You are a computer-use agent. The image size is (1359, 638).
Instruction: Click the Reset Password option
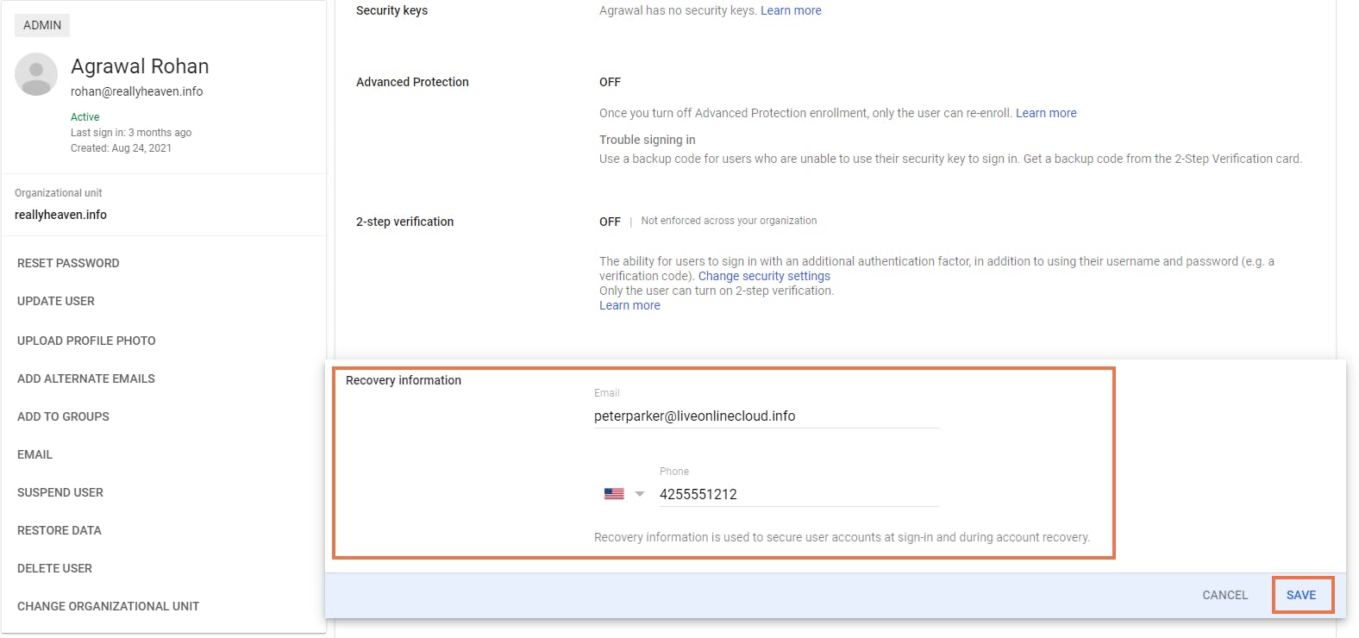68,263
